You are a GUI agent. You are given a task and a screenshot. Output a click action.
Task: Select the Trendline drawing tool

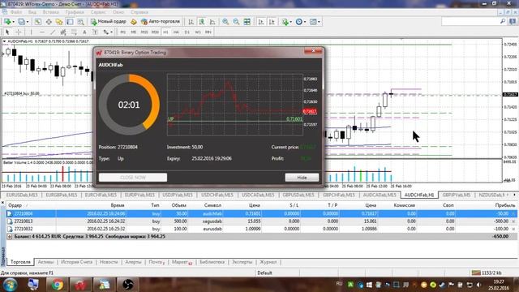53,32
